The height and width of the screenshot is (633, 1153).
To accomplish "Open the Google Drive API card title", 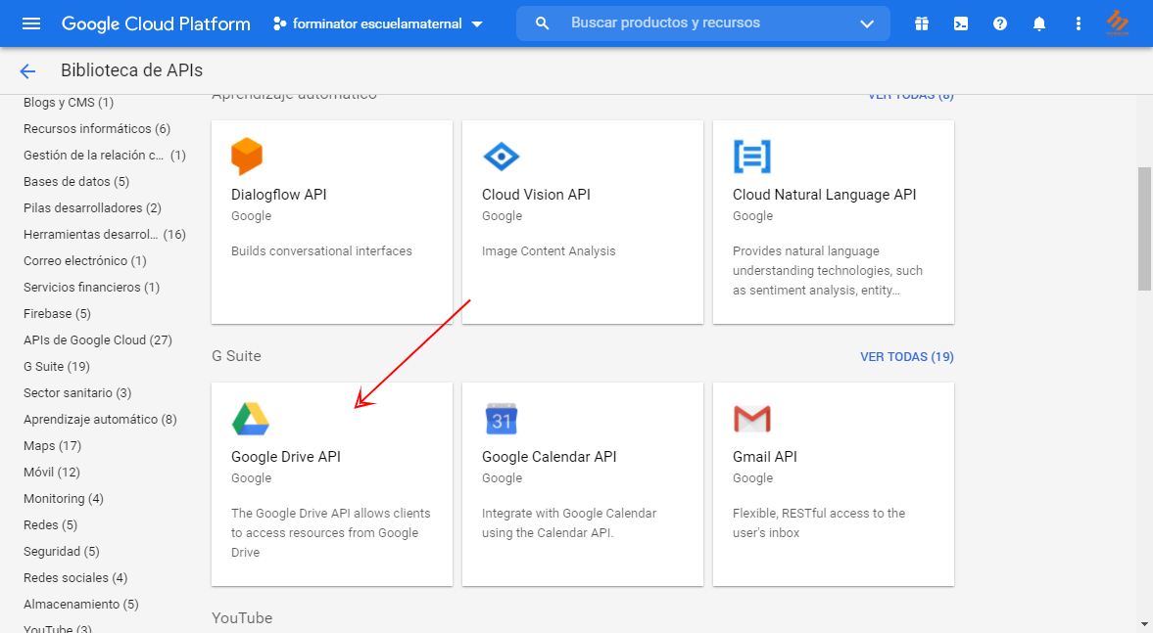I will pyautogui.click(x=286, y=457).
